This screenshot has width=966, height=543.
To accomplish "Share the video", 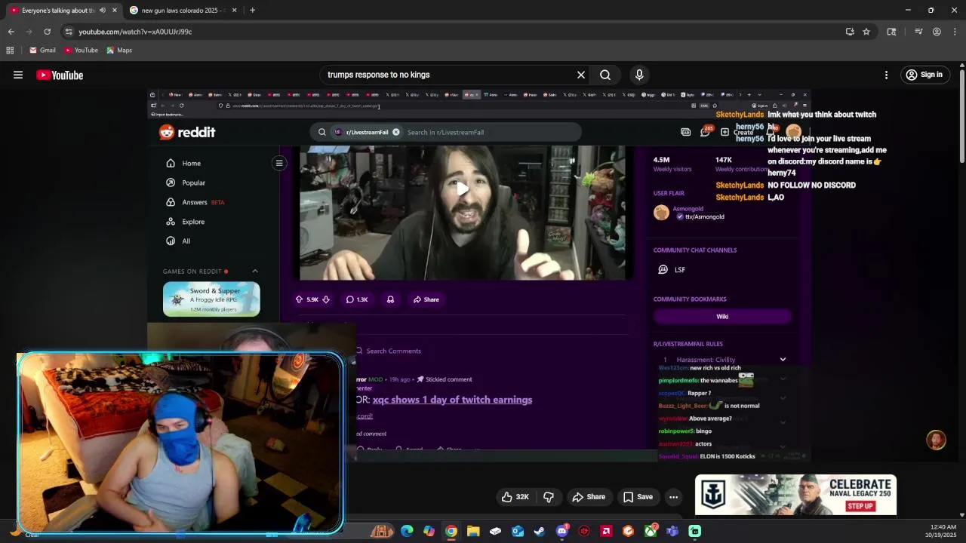I will (589, 497).
